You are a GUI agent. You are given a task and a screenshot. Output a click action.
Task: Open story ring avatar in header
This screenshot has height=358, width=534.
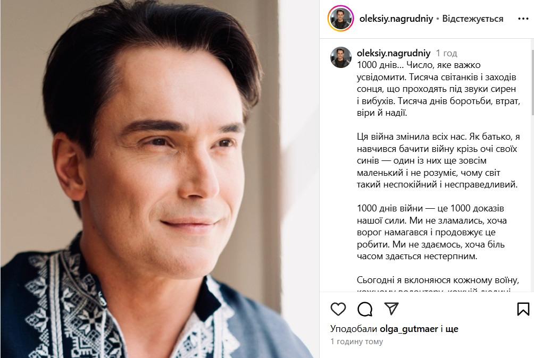point(340,19)
